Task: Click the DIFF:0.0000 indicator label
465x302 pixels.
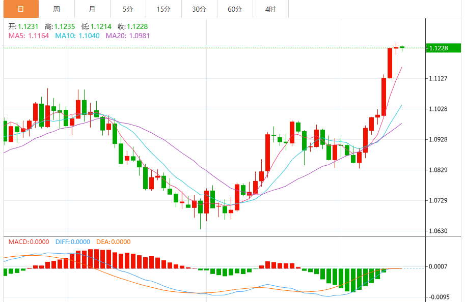Action: (73, 242)
